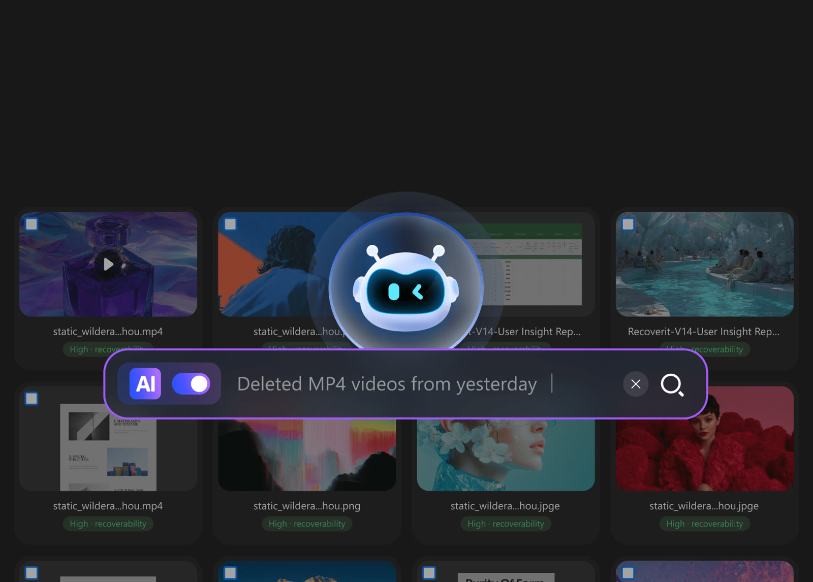Click file name under pool scene thumbnail
This screenshot has height=582, width=813.
point(703,332)
